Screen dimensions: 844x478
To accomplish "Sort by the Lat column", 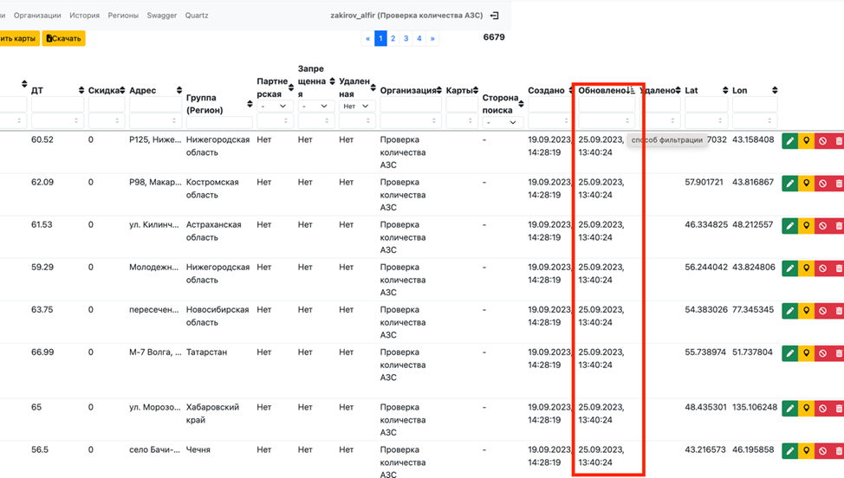I will pos(725,90).
